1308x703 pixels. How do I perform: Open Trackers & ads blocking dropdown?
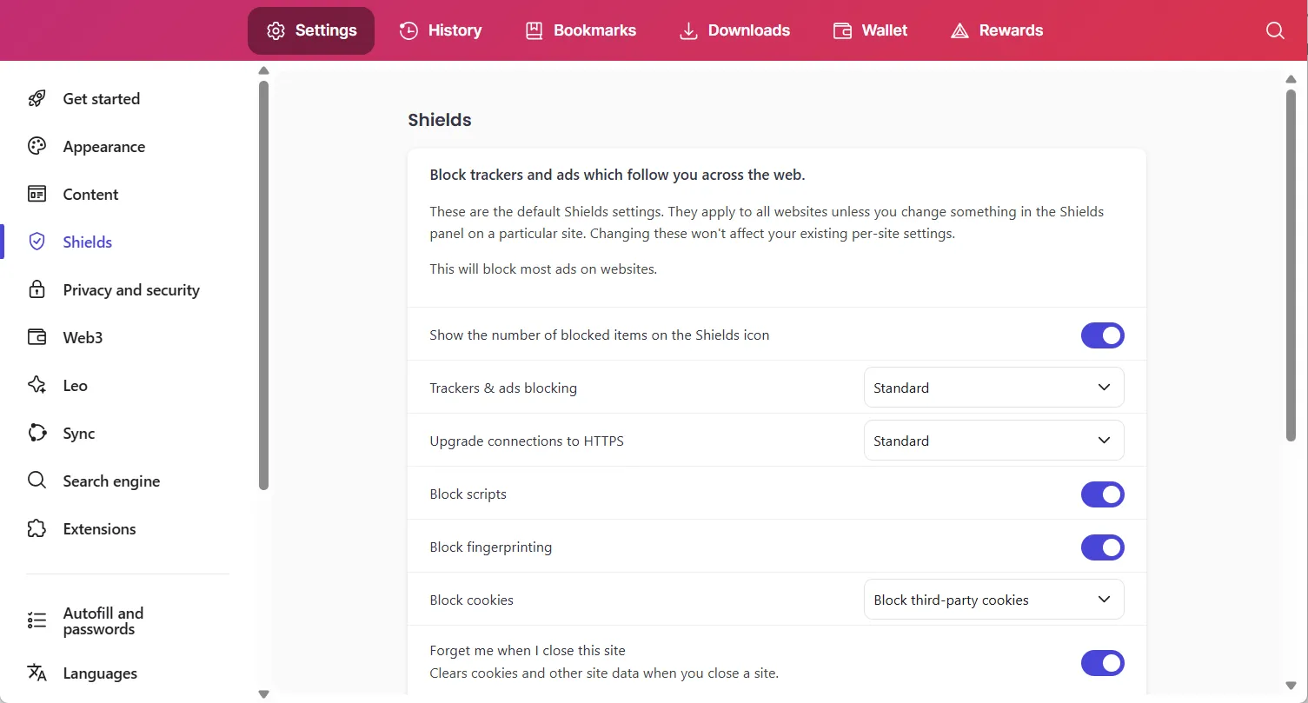point(993,388)
